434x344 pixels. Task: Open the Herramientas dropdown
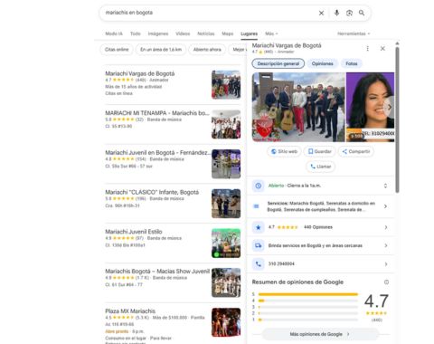click(x=354, y=33)
